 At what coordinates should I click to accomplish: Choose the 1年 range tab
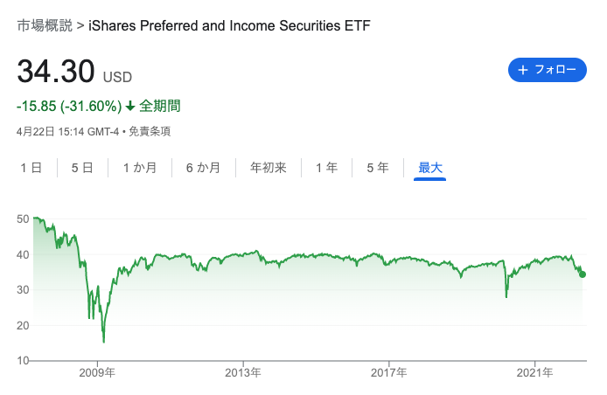pos(326,168)
